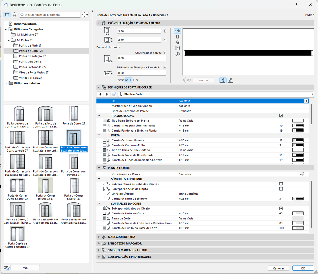Open Tipo Trama Símbolo em Planta fill swatch
The image size is (318, 274).
tap(298, 120)
